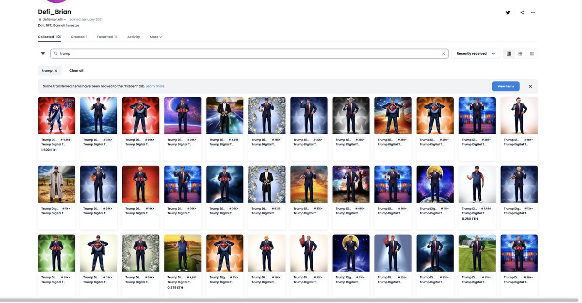
Task: Switch to mosaic layout view
Action: pos(532,53)
